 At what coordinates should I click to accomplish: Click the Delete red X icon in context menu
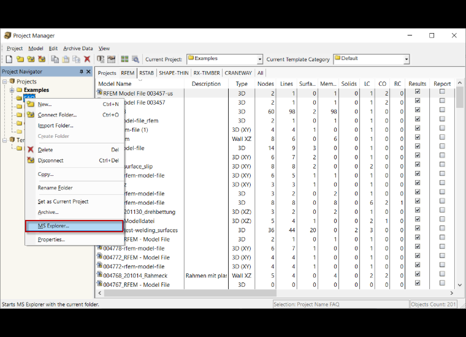coord(31,150)
